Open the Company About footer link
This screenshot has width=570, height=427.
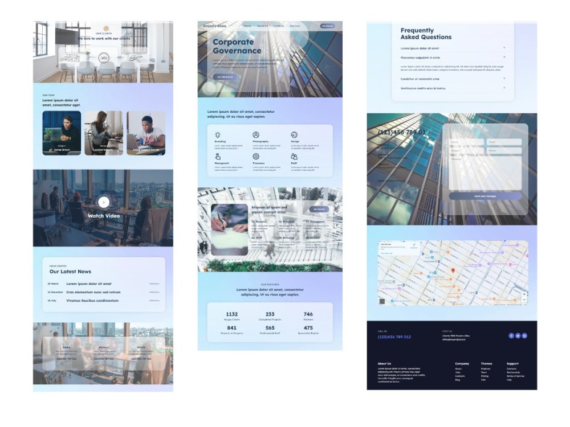tap(458, 368)
